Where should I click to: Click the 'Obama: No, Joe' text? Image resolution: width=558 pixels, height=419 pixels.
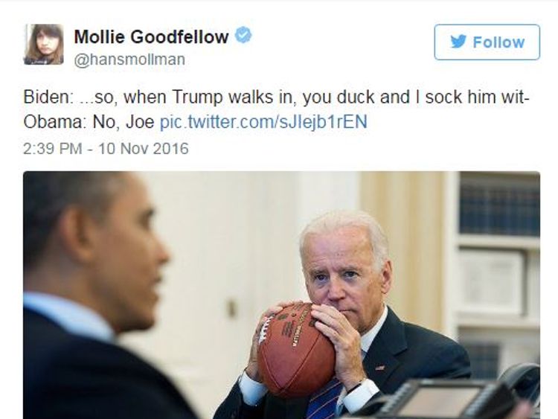pyautogui.click(x=89, y=122)
